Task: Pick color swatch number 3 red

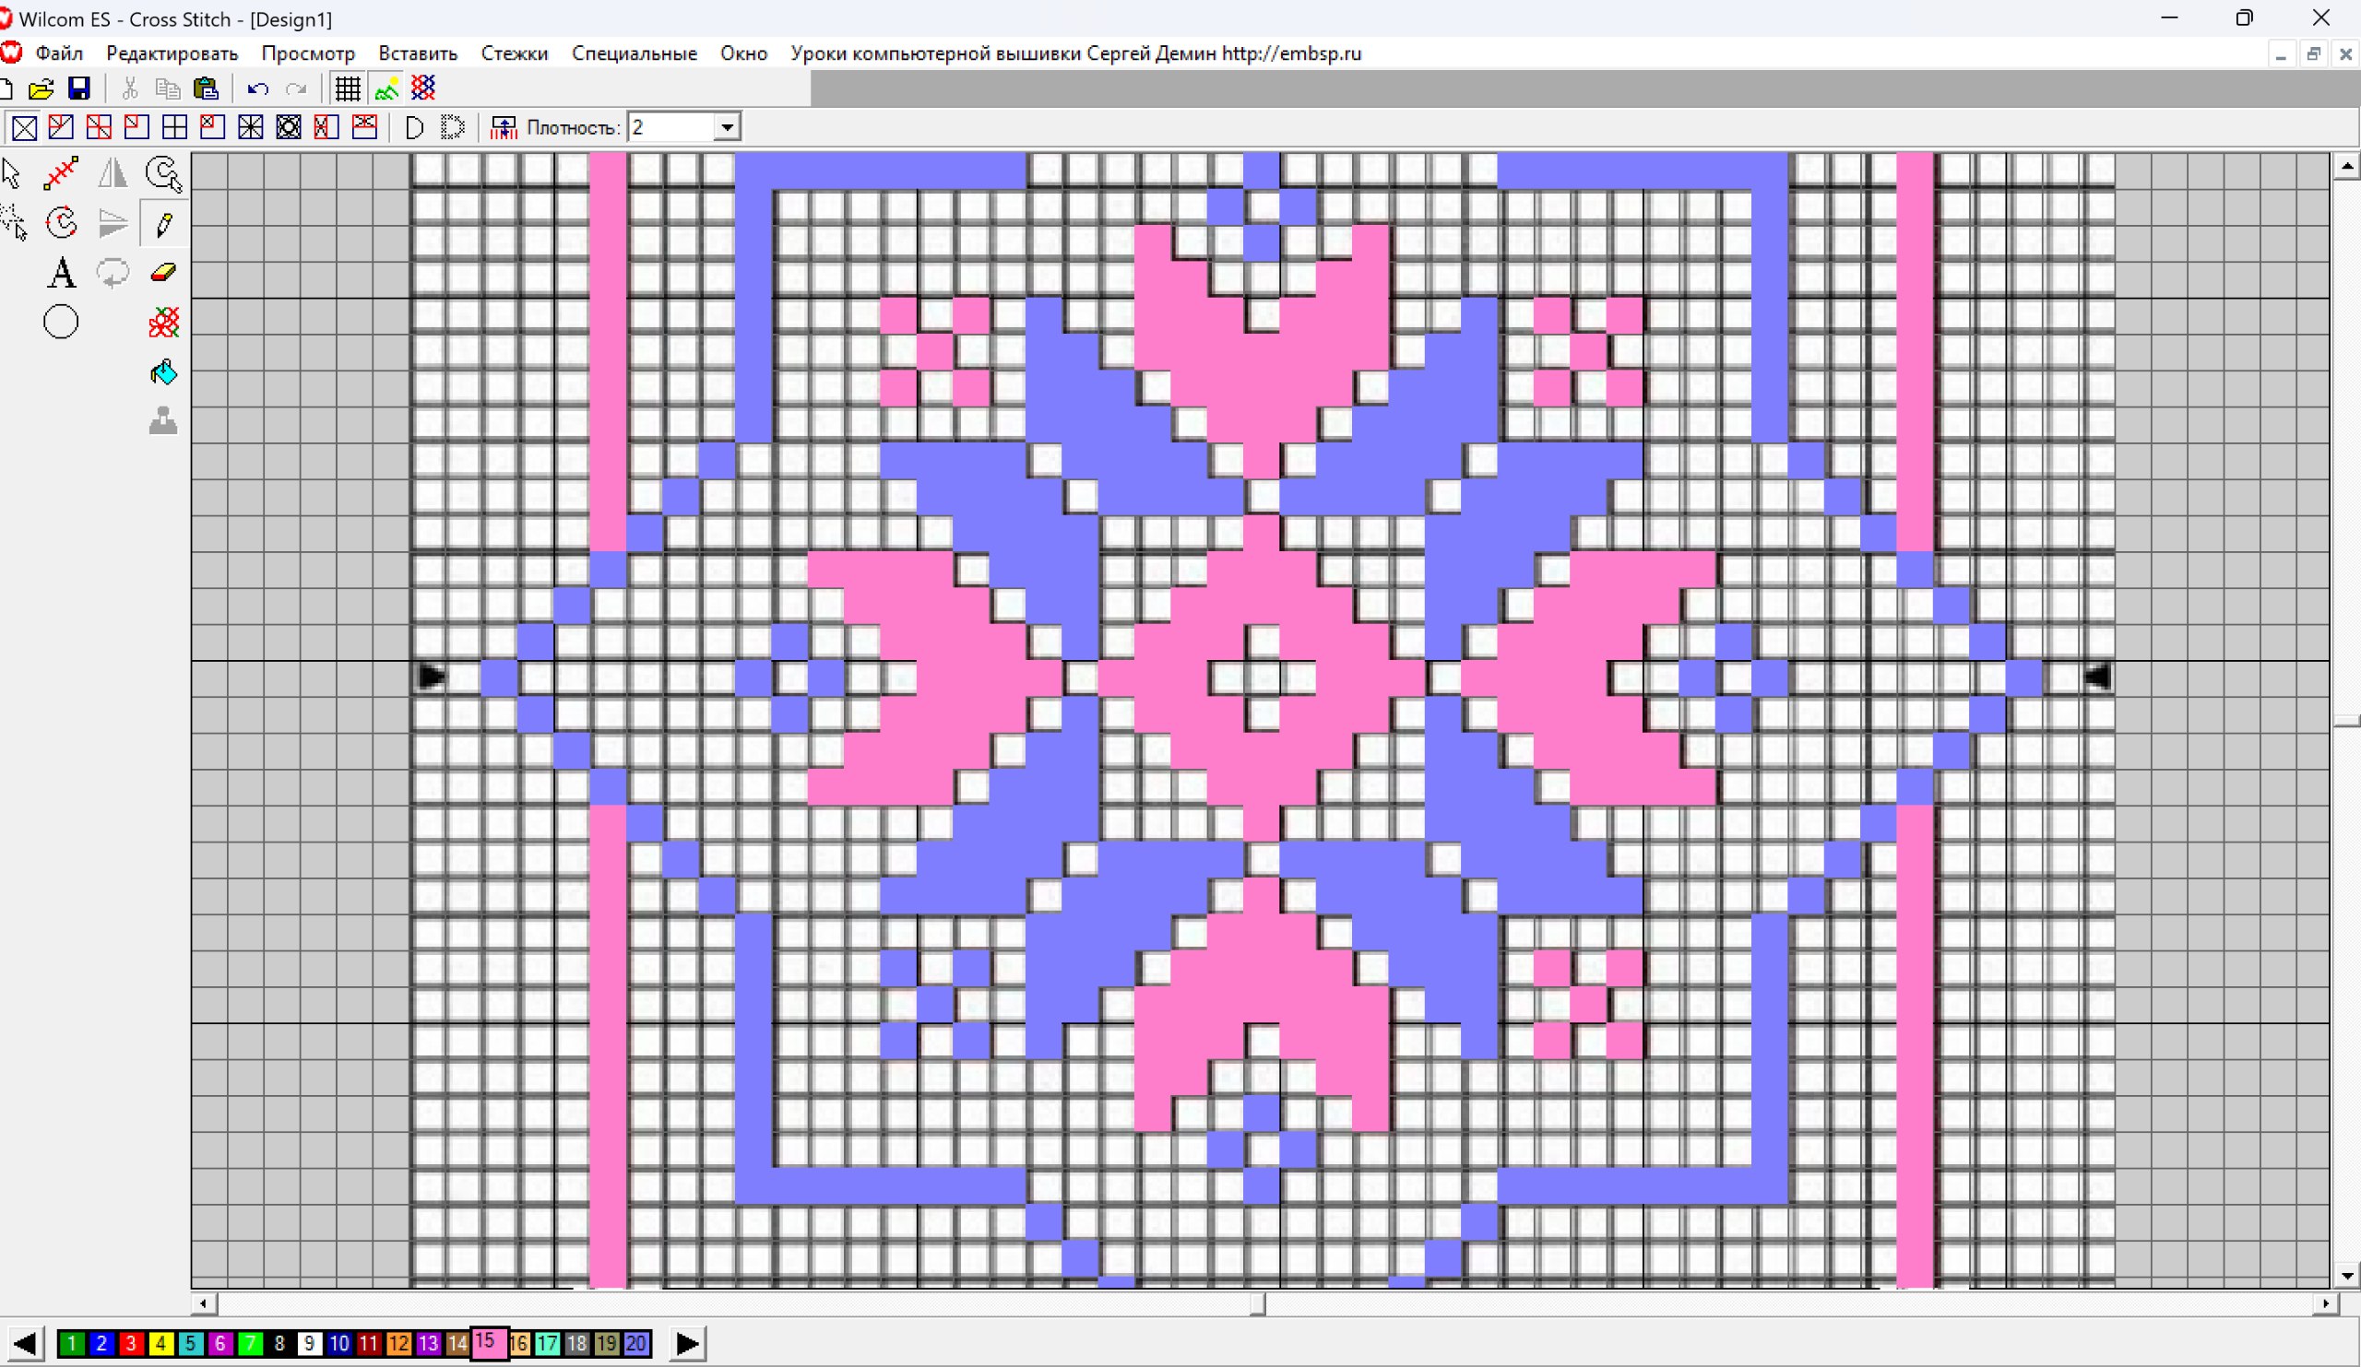Action: click(x=130, y=1344)
